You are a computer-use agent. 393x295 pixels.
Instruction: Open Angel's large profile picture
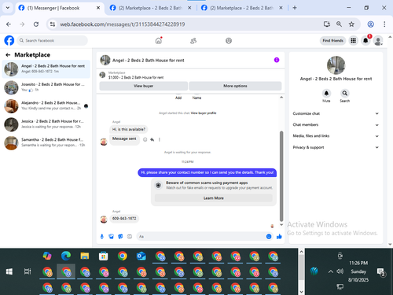(x=336, y=65)
